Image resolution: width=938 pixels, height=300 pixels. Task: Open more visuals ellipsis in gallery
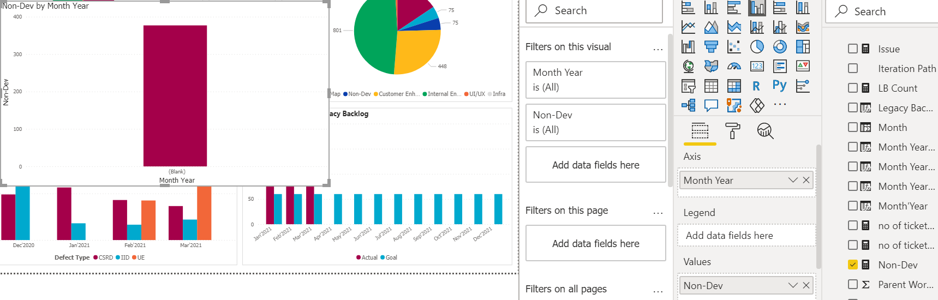780,104
